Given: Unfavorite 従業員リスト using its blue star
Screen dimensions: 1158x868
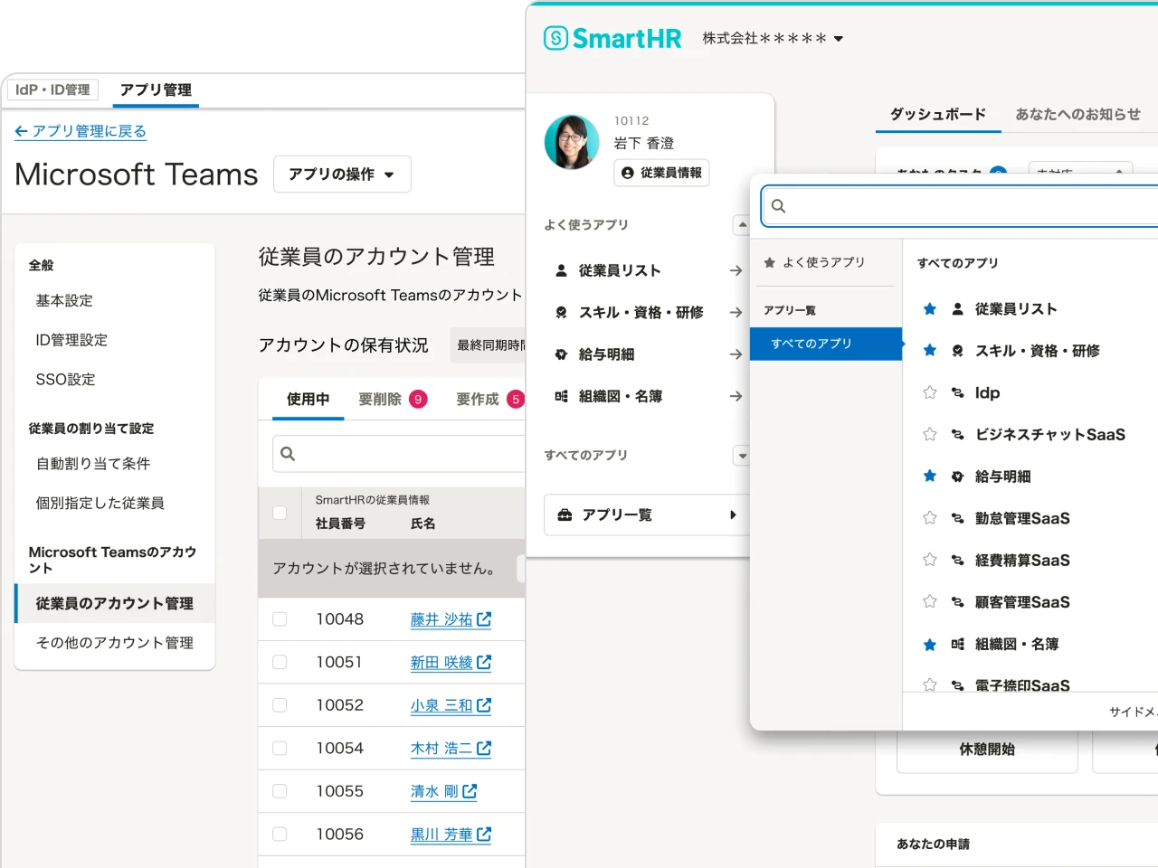Looking at the screenshot, I should point(929,309).
